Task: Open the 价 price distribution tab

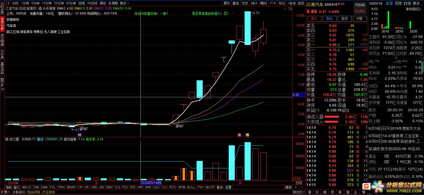Action: 317,192
